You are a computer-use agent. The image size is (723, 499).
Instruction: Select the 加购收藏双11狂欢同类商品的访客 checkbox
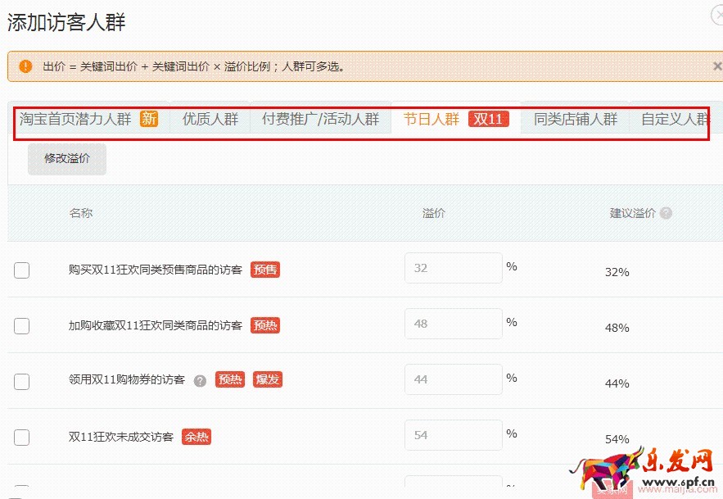[x=21, y=324]
